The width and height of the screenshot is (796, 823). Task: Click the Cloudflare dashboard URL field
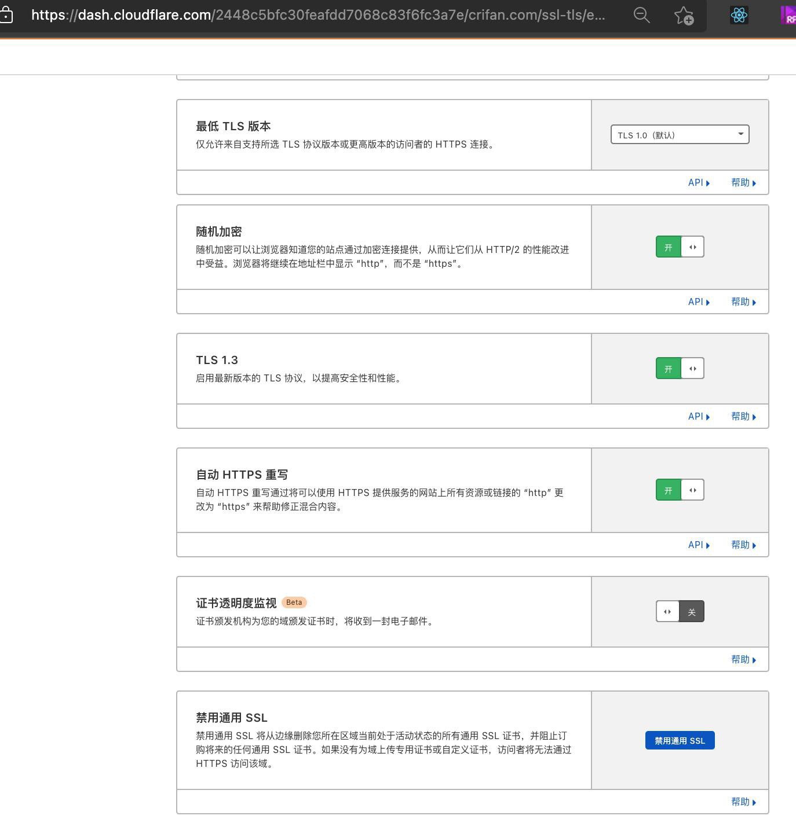pos(318,15)
